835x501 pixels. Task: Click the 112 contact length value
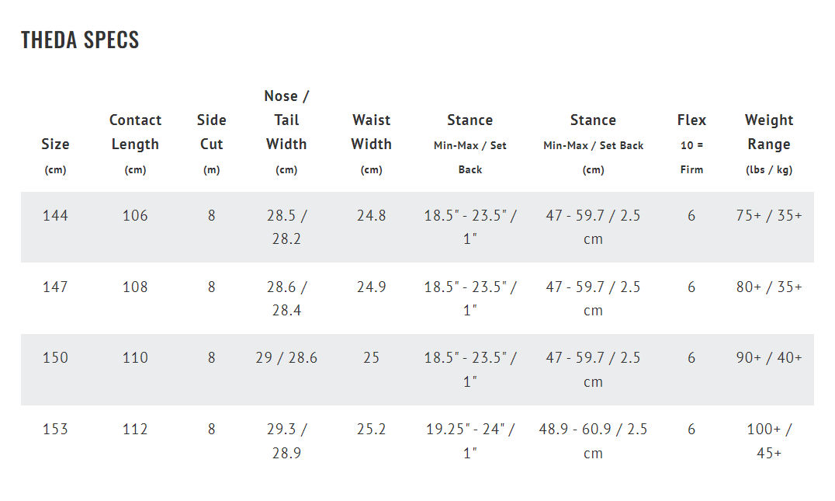point(135,429)
